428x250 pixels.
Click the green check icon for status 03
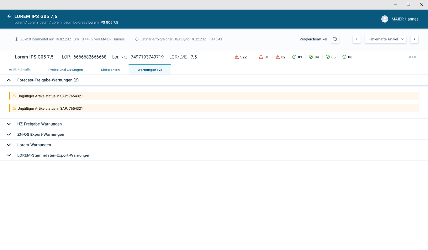point(294,57)
